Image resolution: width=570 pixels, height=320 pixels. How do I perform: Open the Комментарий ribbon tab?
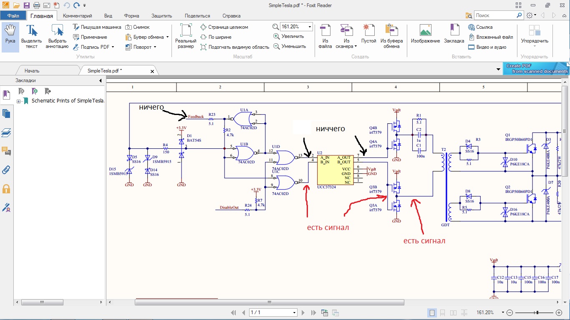[x=77, y=16]
